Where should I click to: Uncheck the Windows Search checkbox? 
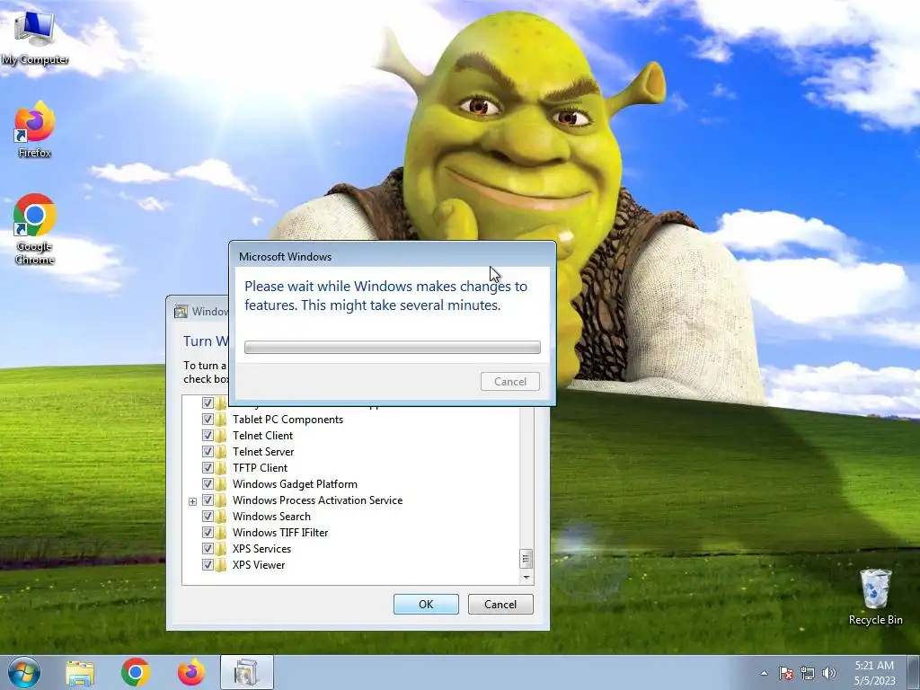(208, 517)
